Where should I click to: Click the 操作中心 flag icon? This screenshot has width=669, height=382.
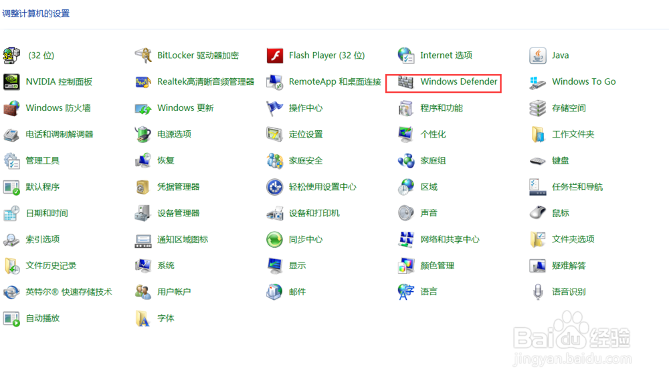click(x=275, y=108)
